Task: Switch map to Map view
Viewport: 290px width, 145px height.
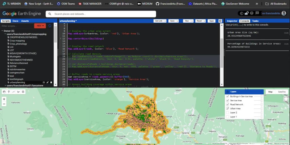Action: [x=270, y=92]
